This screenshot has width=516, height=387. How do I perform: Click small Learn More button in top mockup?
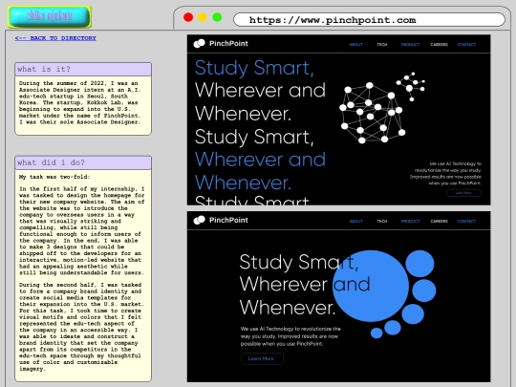pos(463,193)
